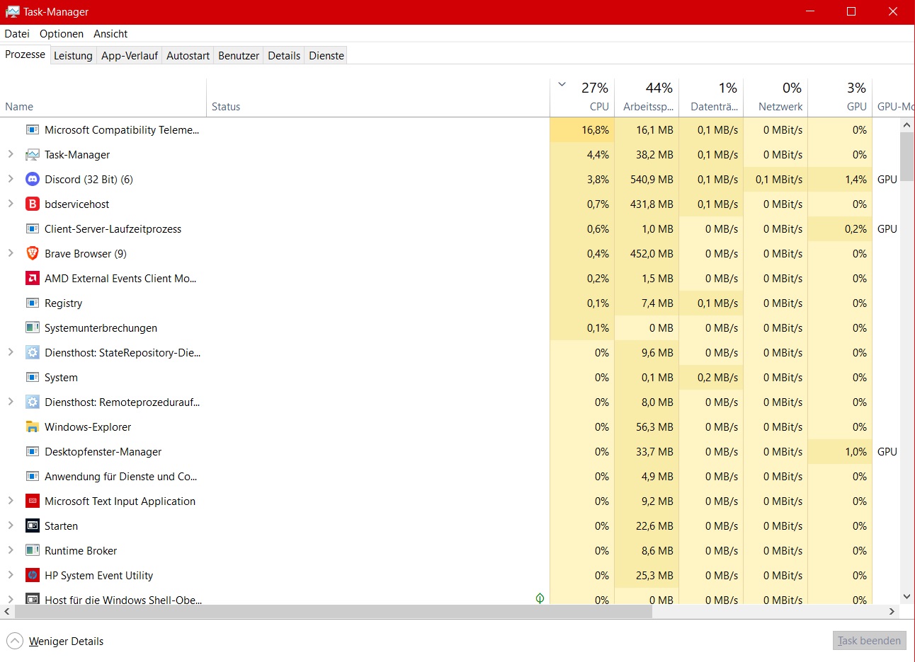The width and height of the screenshot is (915, 662).
Task: Click the Systemunterbrechungen process icon
Action: [33, 328]
